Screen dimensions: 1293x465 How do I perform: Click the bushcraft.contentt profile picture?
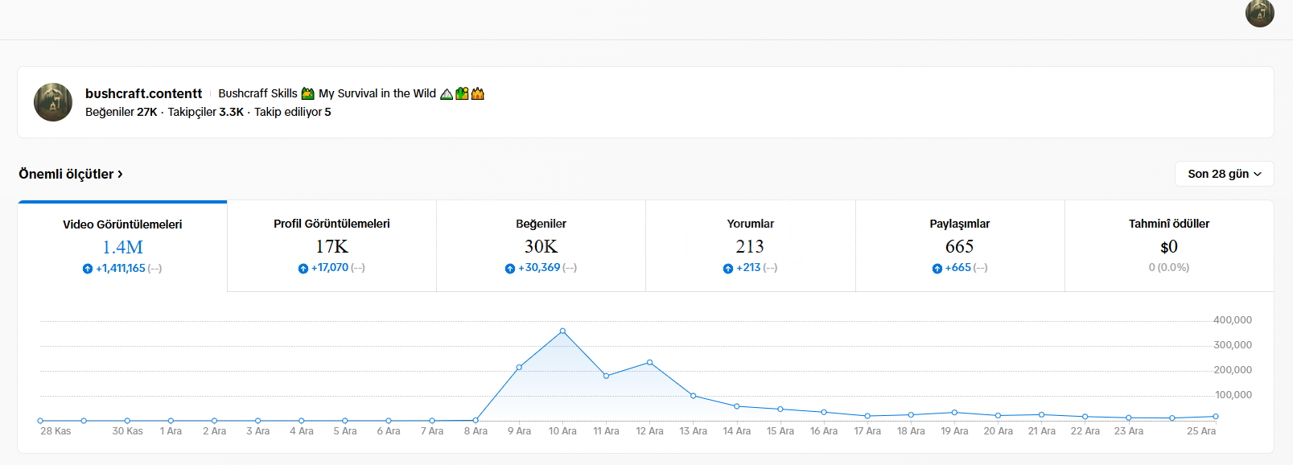(x=53, y=102)
